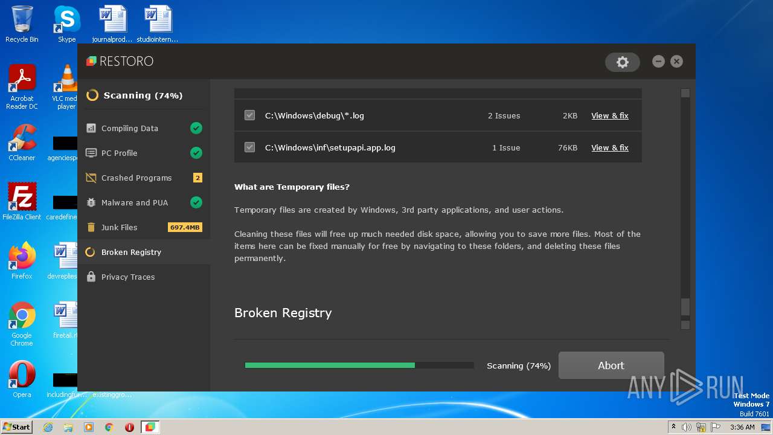Image resolution: width=773 pixels, height=435 pixels.
Task: Click the results list scrollbar thumb
Action: coord(685,307)
